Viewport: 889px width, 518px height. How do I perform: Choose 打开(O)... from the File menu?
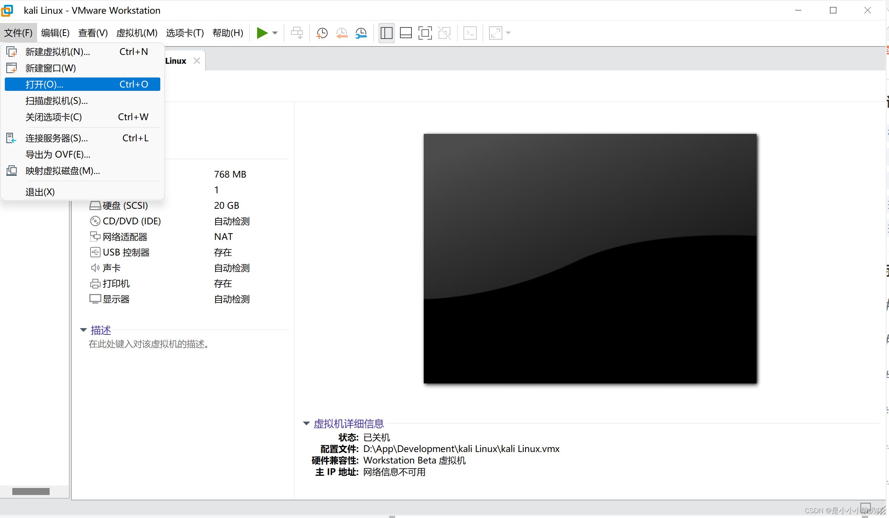coord(82,84)
